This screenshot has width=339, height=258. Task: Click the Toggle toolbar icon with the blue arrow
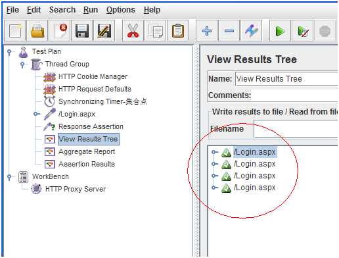click(252, 31)
